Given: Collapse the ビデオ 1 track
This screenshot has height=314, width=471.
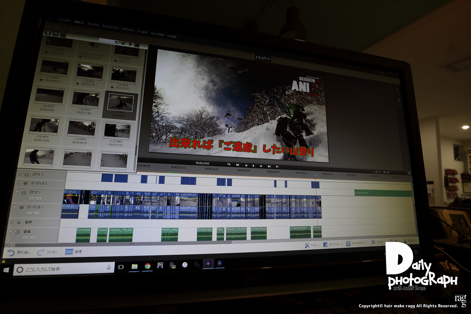Looking at the screenshot, I should [17, 192].
